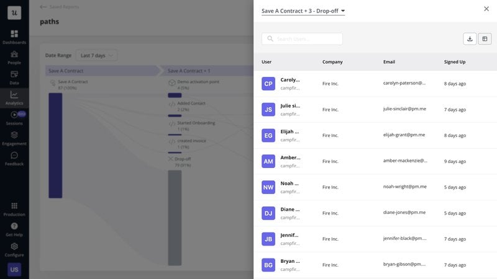Click email bryan-gibson@pm...
Image resolution: width=497 pixels, height=279 pixels.
click(x=404, y=264)
